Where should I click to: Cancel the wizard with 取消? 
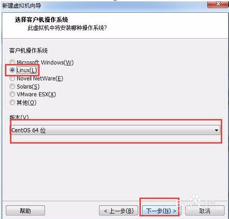coord(205,210)
